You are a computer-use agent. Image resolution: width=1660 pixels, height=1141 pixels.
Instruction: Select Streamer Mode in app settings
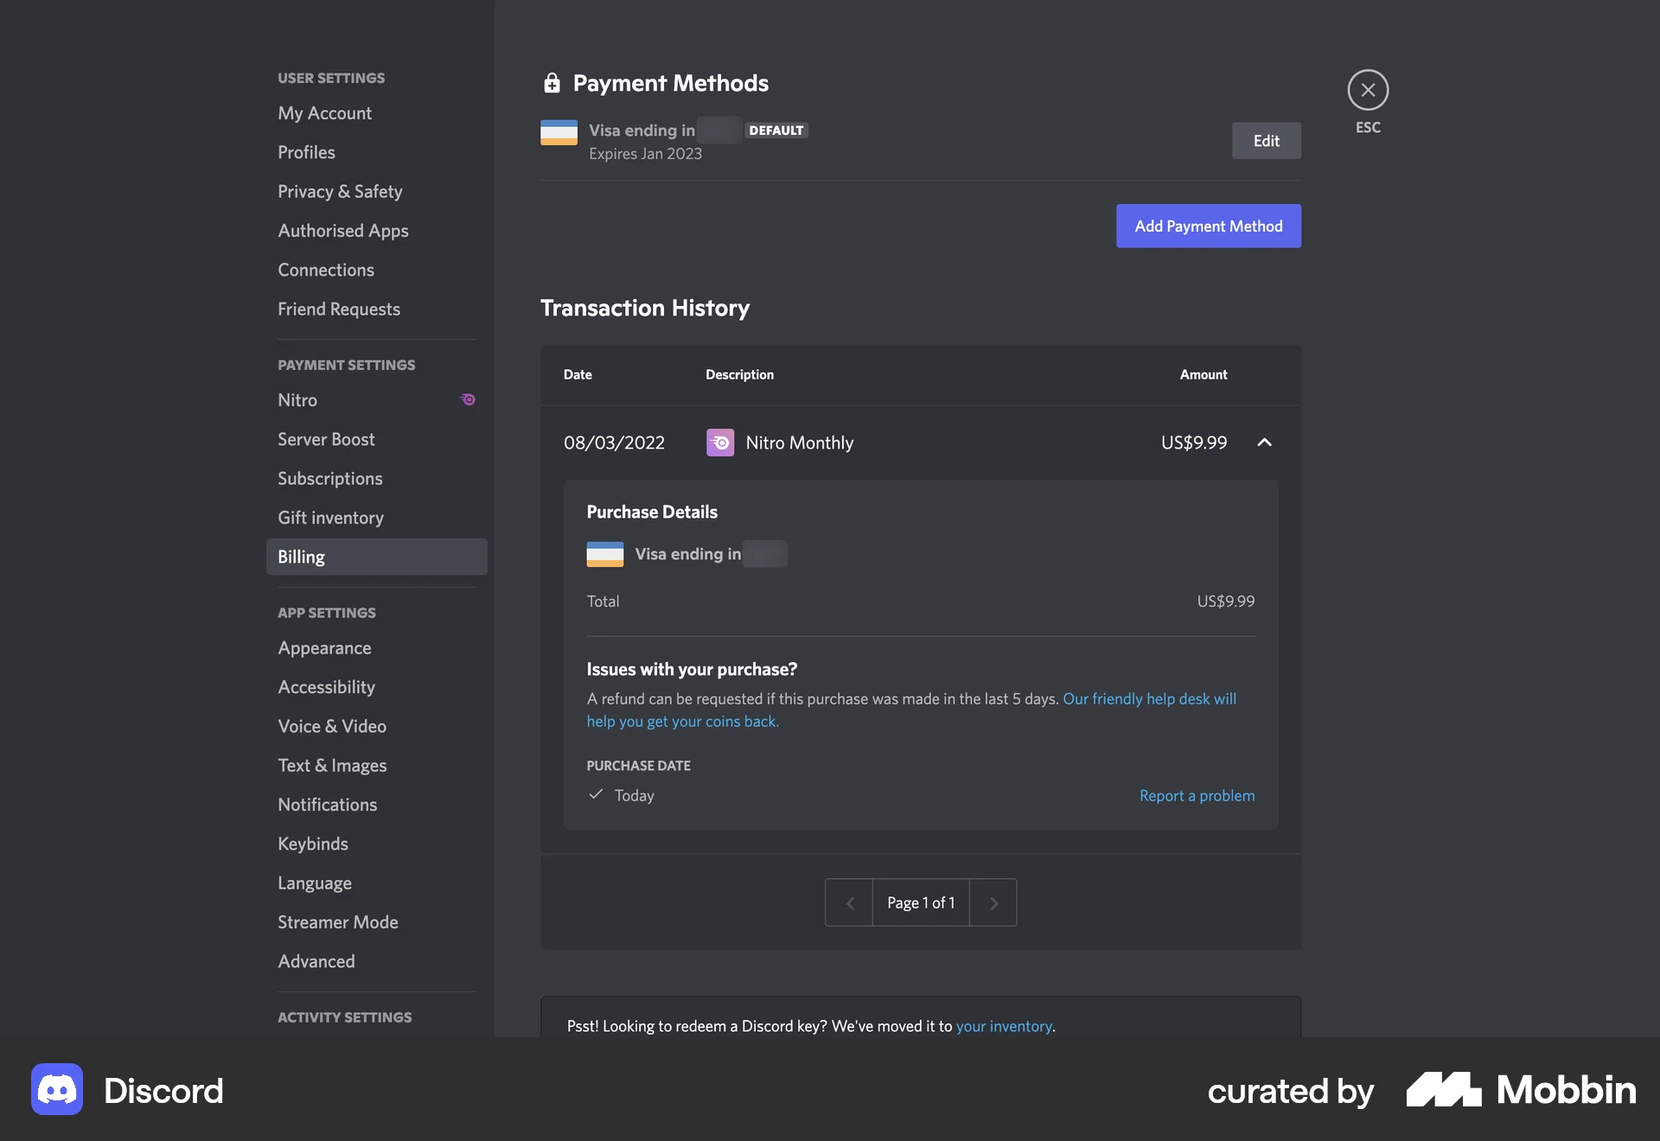[337, 921]
